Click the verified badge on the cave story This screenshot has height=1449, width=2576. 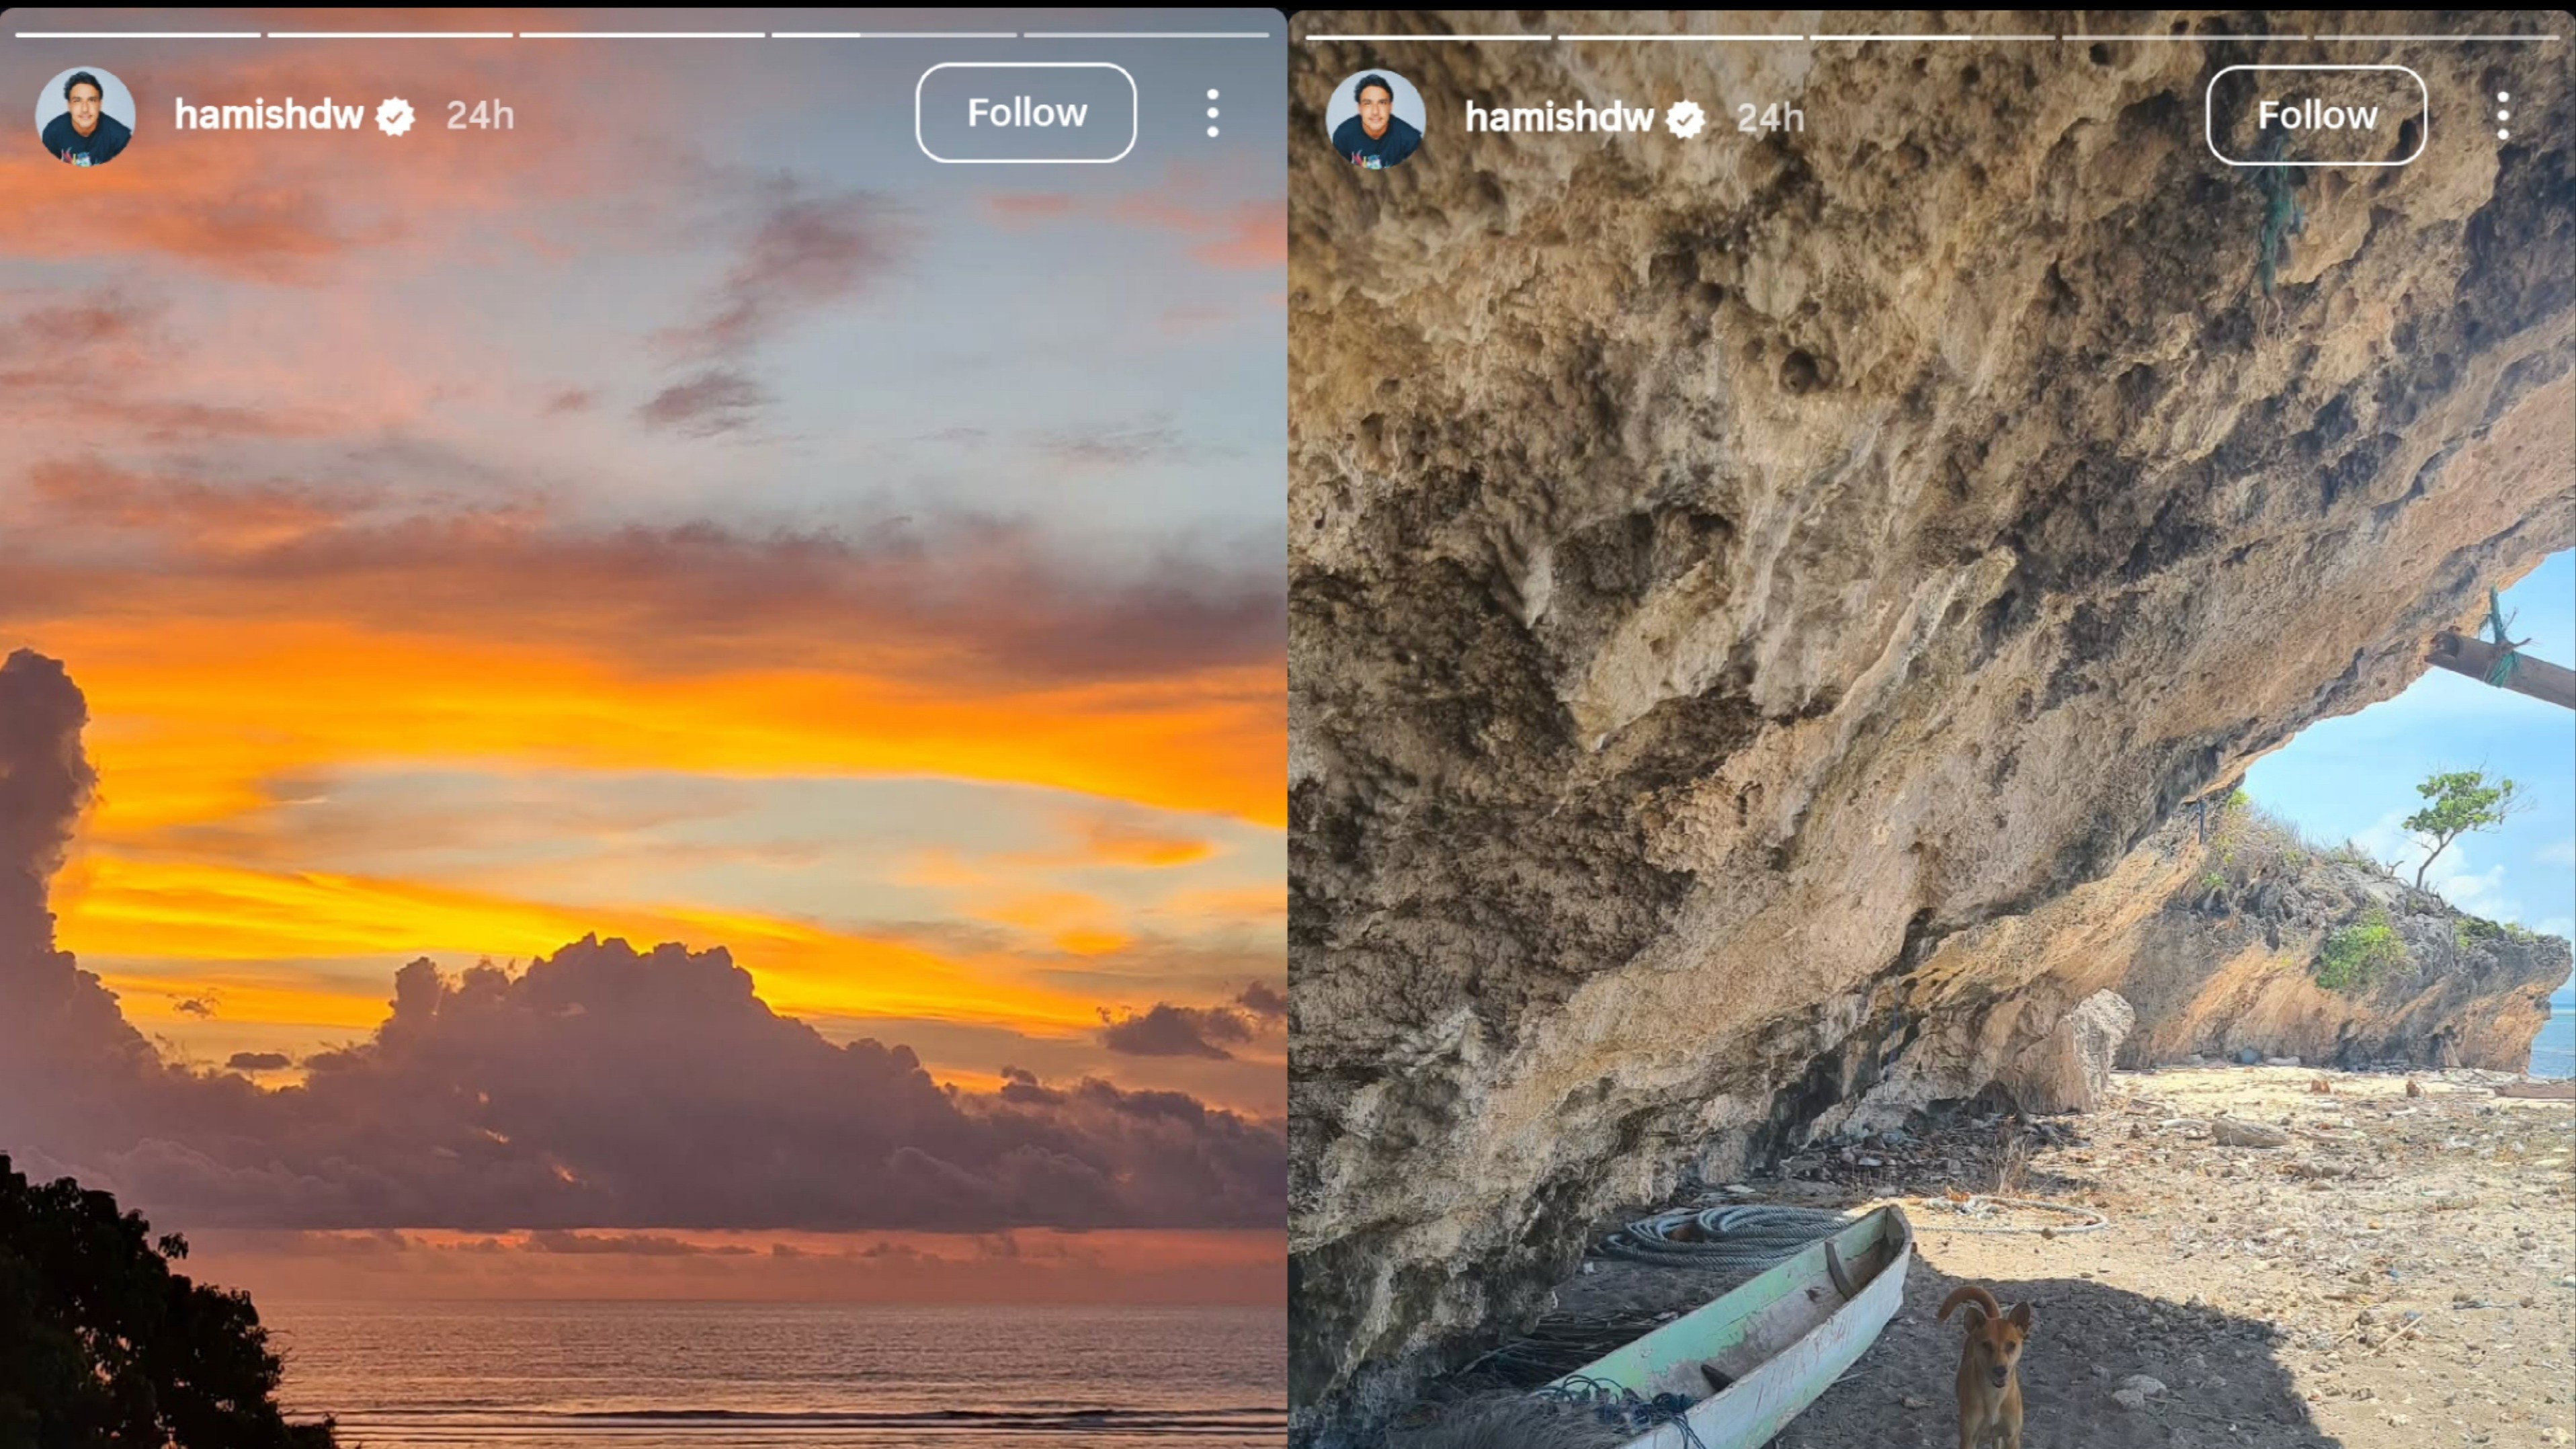pos(1686,120)
